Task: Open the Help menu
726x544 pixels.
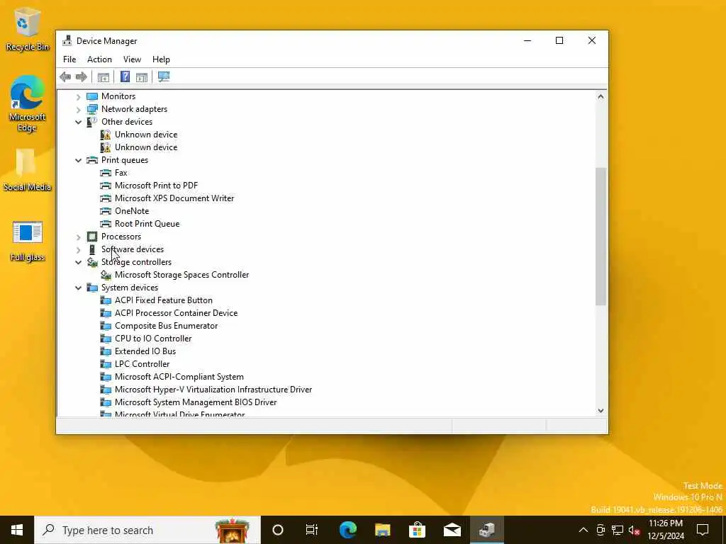Action: [161, 59]
